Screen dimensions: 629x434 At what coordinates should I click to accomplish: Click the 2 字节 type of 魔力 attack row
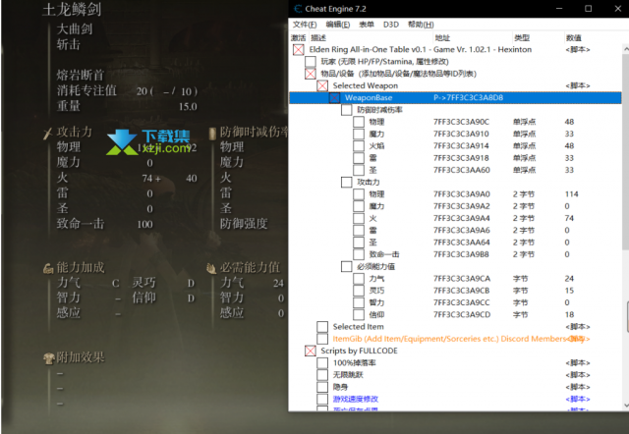coord(524,206)
